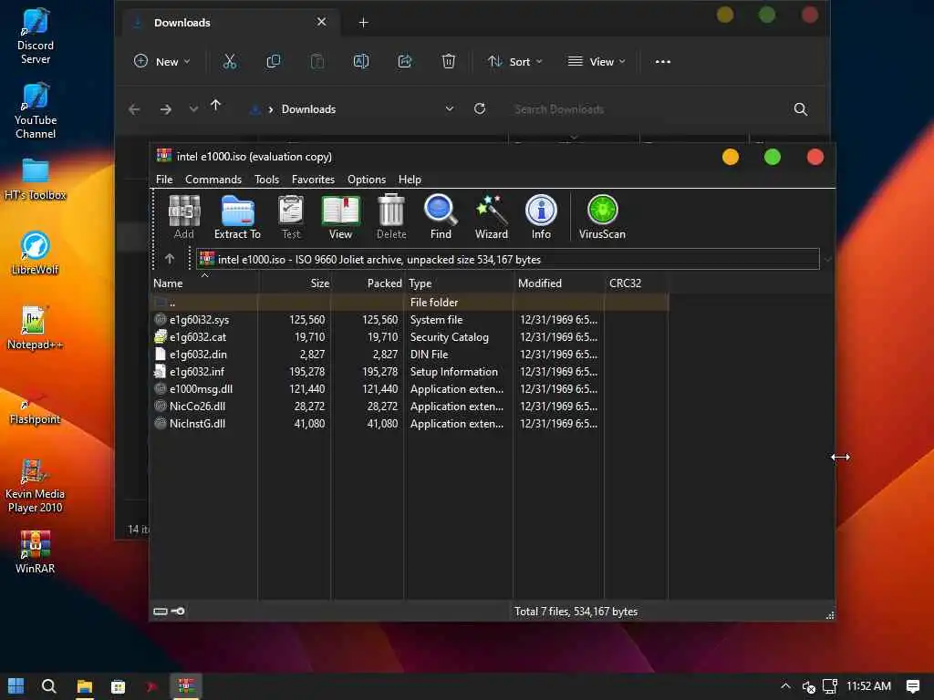Open the Tools menu
Screen dimensions: 934x700
[267, 180]
